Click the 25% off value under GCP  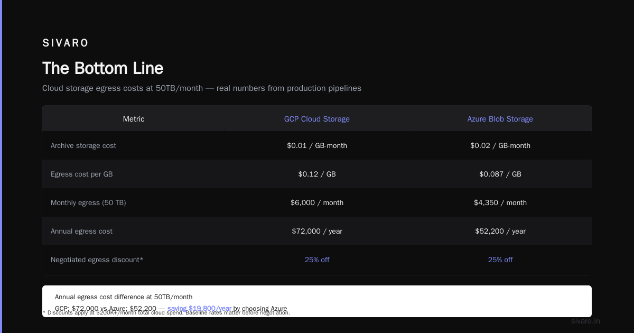pos(317,260)
